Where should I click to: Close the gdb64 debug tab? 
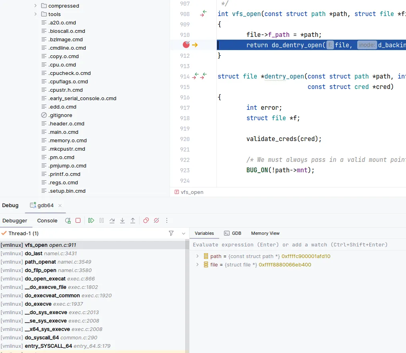(x=60, y=206)
